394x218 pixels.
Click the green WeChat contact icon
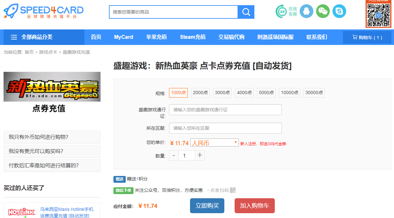coord(323,11)
